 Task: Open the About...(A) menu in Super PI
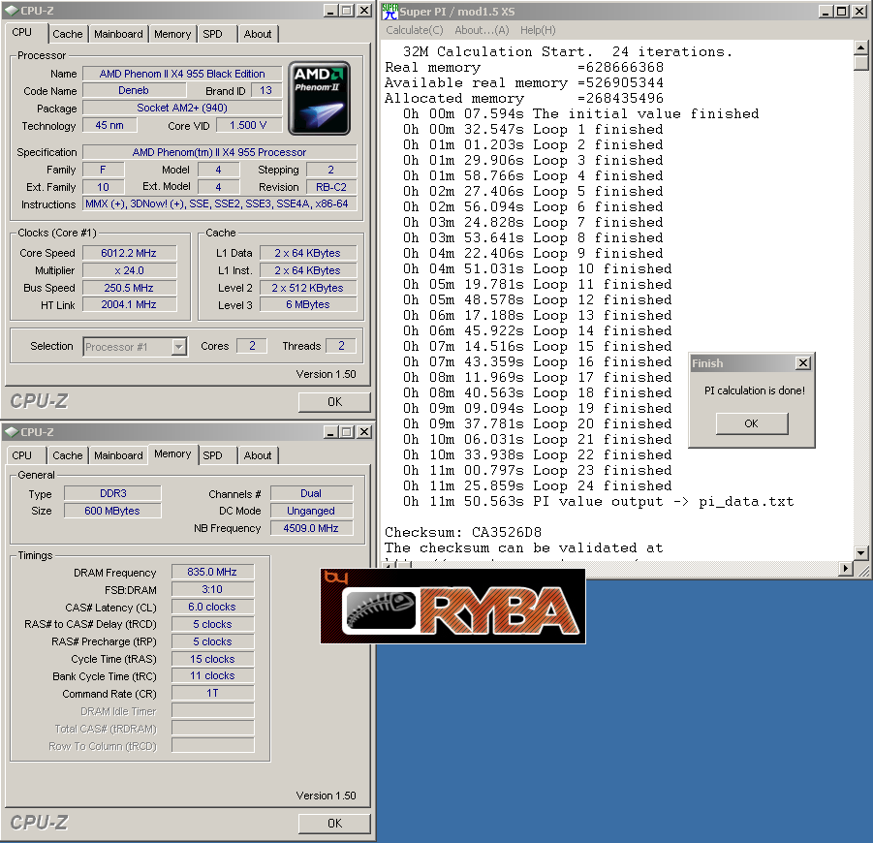[482, 30]
